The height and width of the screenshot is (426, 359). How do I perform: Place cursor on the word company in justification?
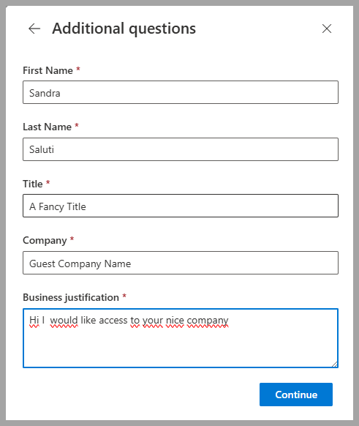208,321
